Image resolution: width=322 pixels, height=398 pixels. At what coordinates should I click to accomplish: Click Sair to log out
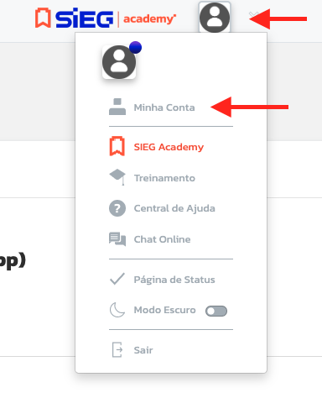click(x=143, y=350)
